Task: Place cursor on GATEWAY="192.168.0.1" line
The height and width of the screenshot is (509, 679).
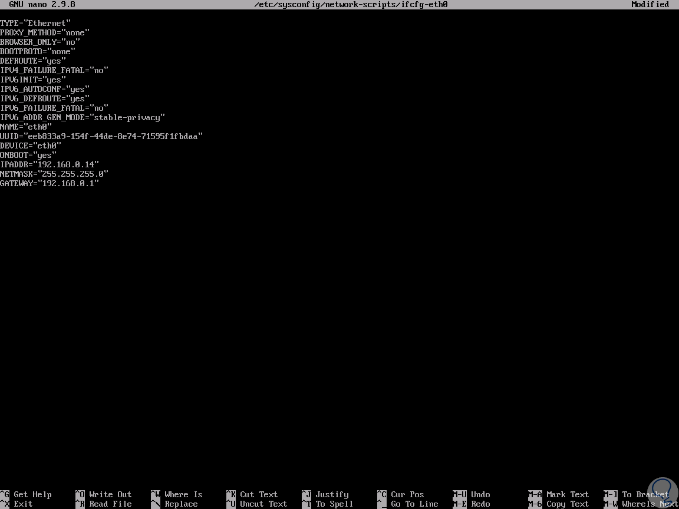Action: tap(50, 184)
